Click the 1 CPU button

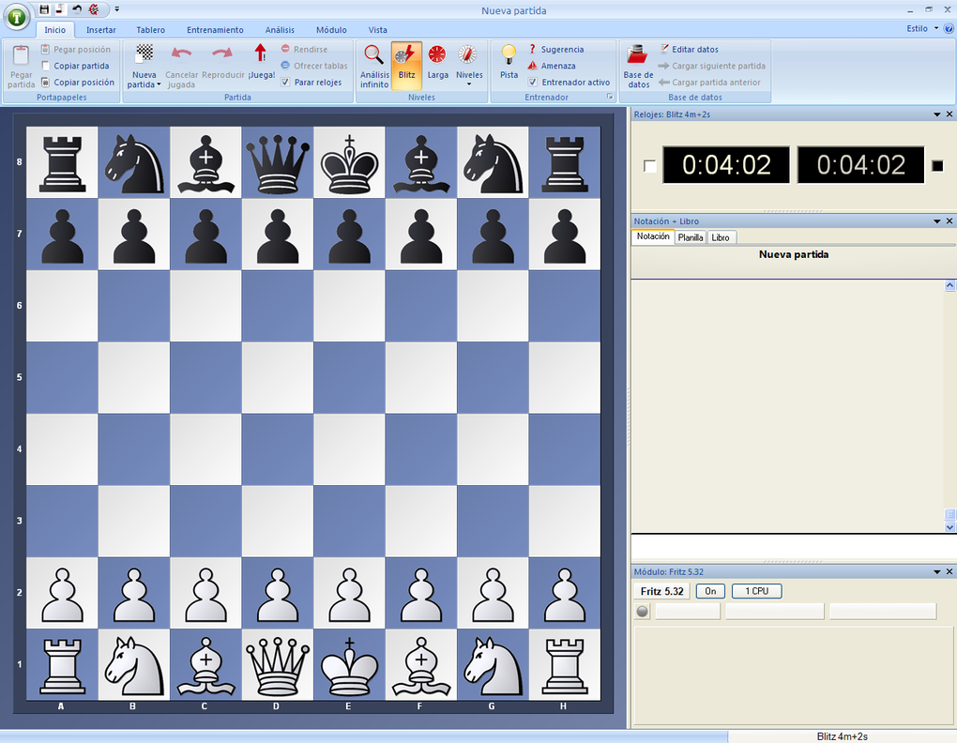(757, 591)
